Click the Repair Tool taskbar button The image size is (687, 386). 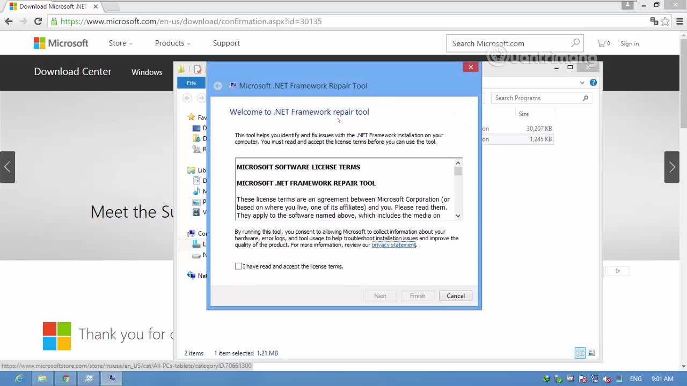coord(112,378)
